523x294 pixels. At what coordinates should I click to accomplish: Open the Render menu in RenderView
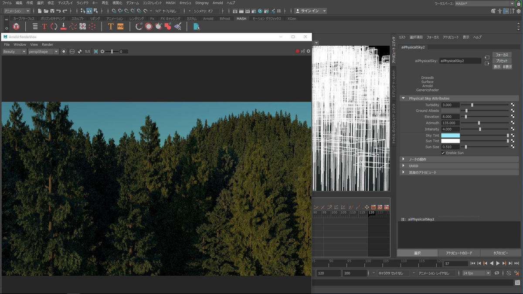pos(48,44)
